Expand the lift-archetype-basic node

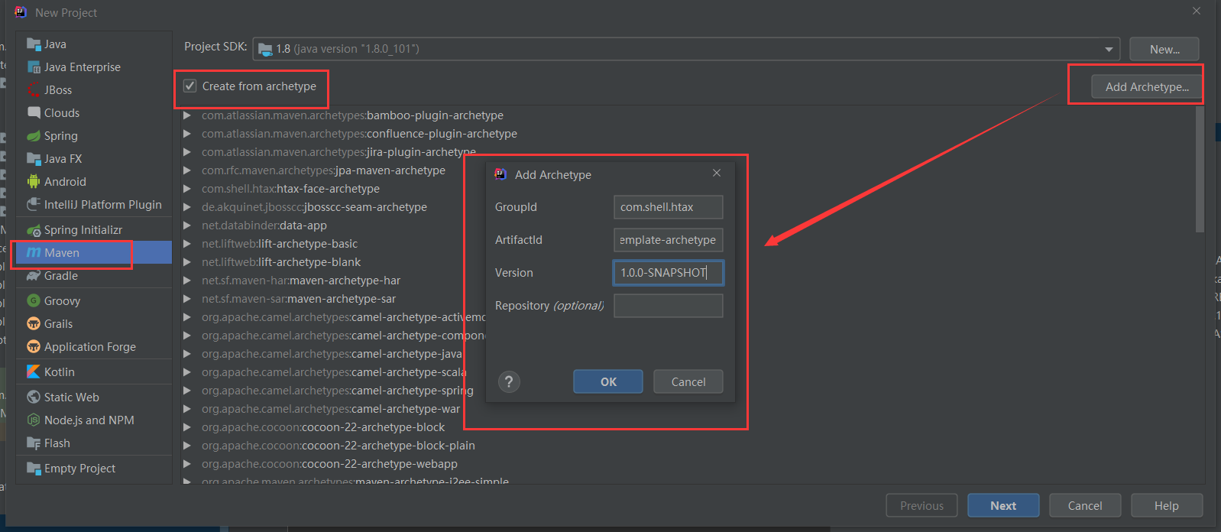187,244
